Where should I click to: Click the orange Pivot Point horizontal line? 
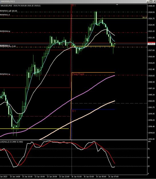click(93, 72)
